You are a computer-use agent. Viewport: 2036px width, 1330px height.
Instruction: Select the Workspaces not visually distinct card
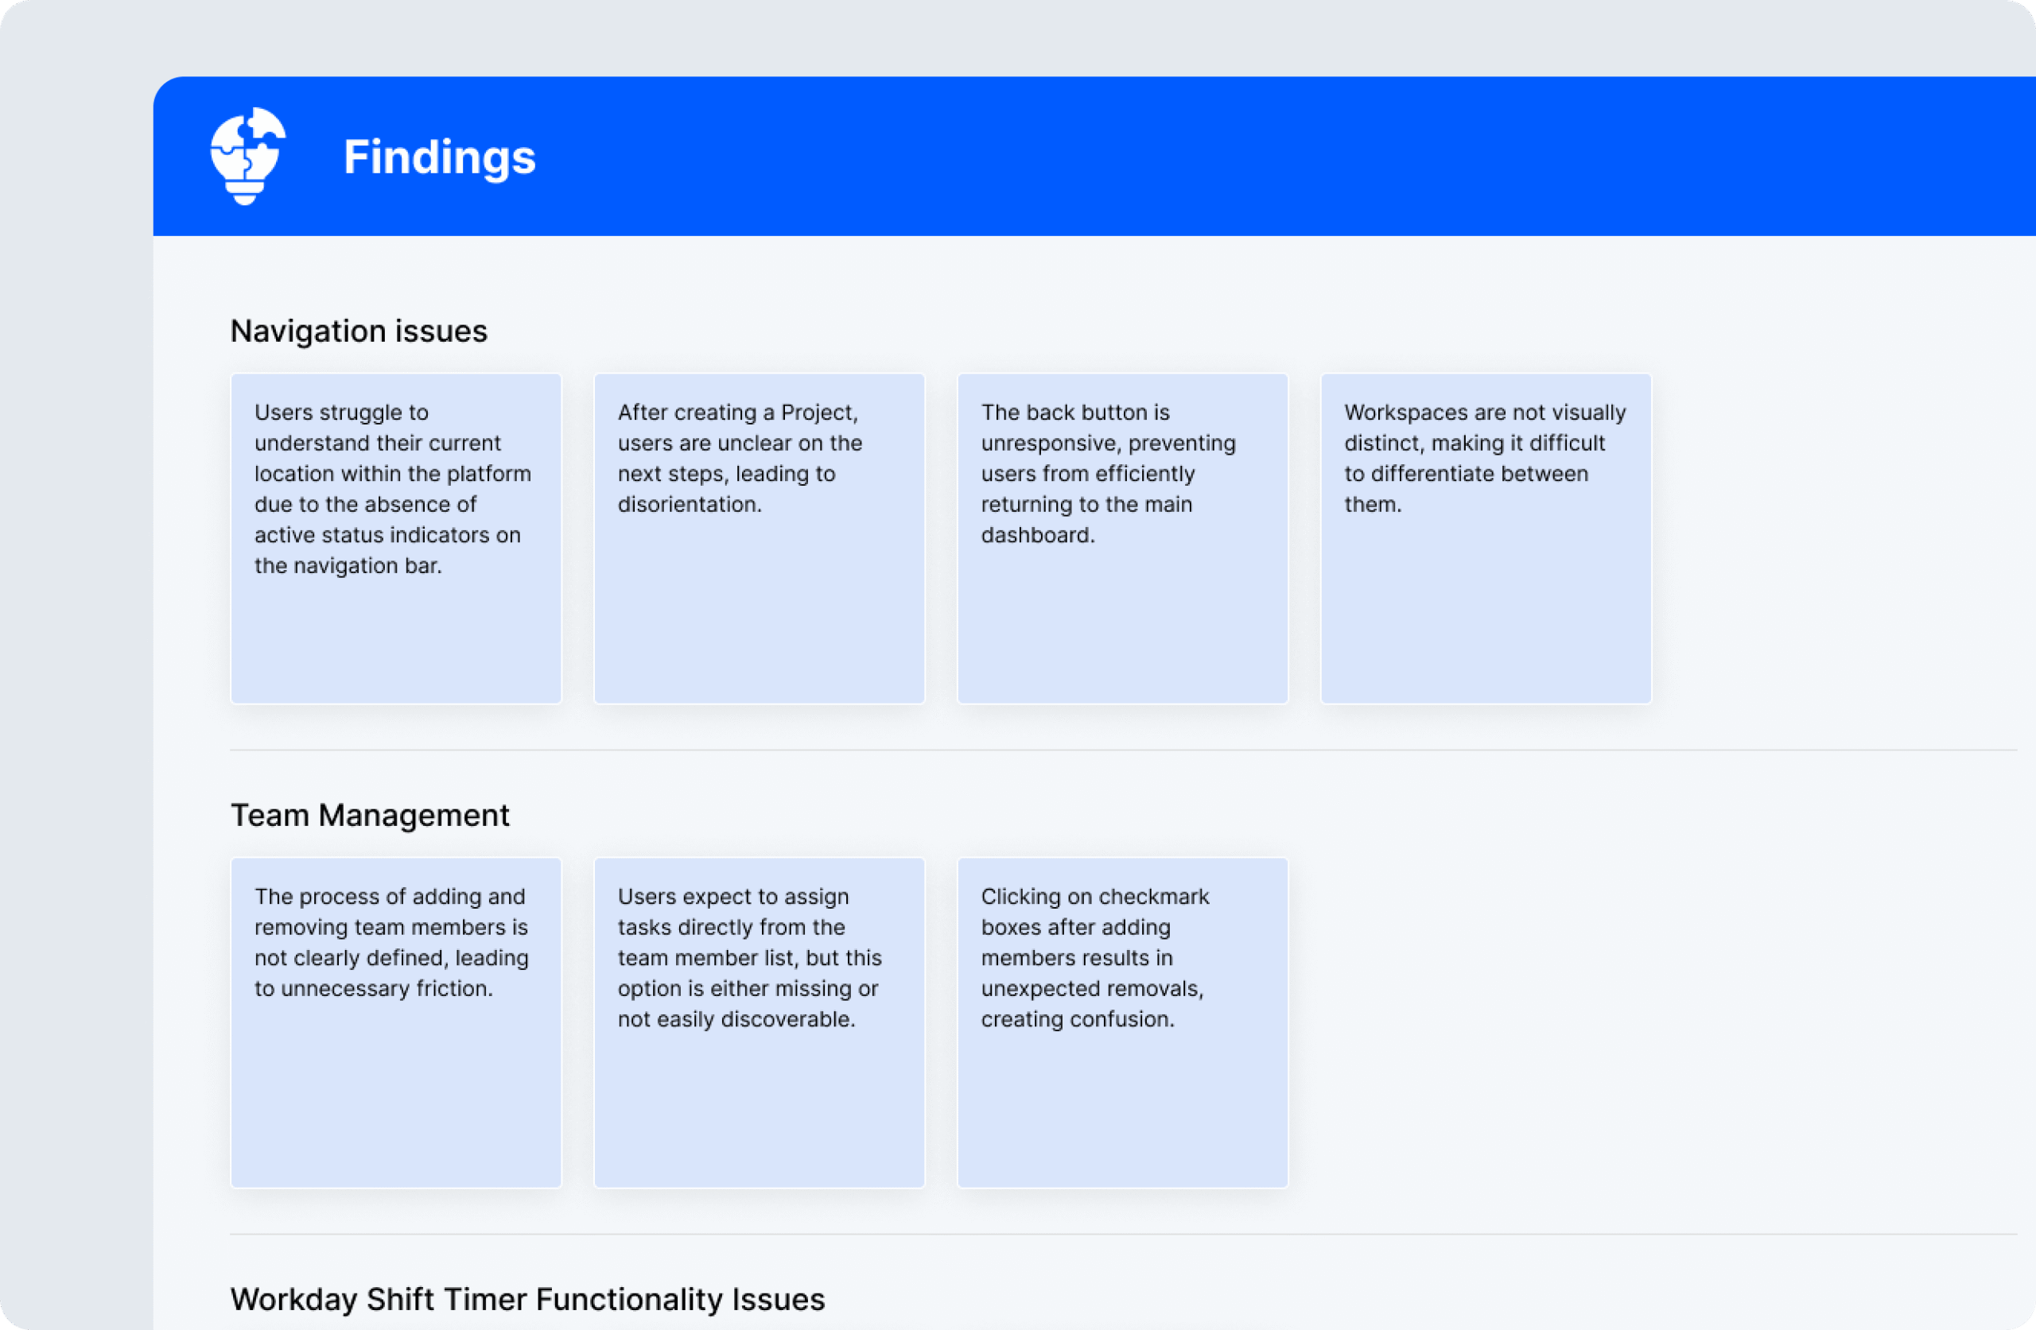(1486, 539)
